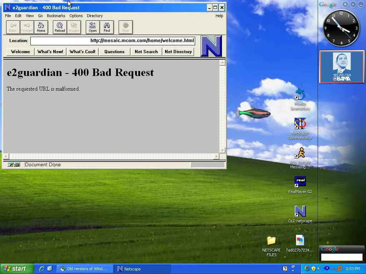The height and width of the screenshot is (274, 366).
Task: Click the Stop loading button
Action: 125,27
